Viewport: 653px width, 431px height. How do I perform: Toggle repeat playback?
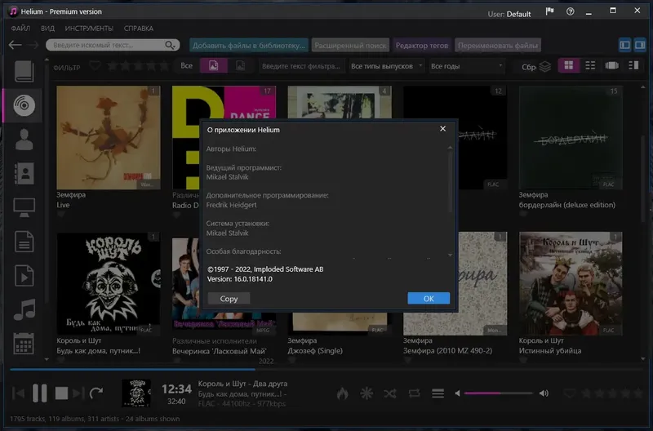414,393
